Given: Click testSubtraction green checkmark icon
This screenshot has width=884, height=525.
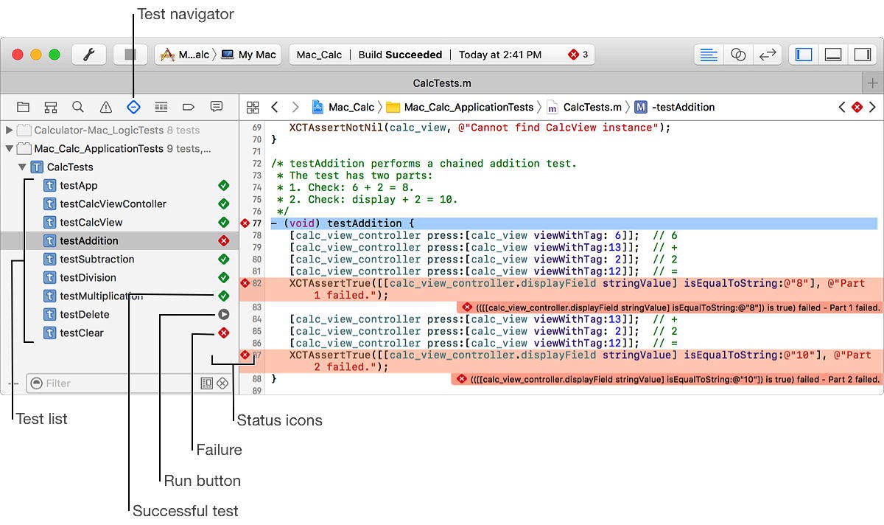Looking at the screenshot, I should 224,259.
